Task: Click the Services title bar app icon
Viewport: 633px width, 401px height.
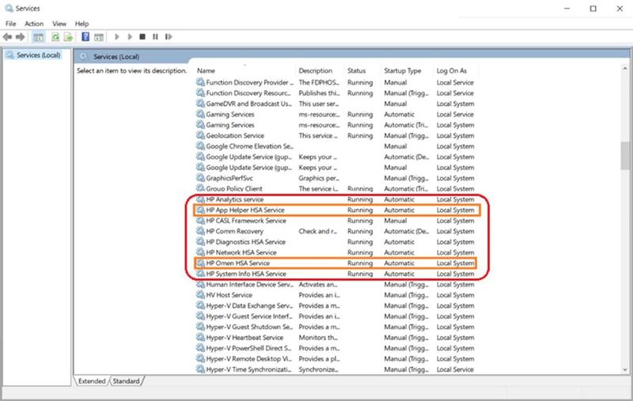Action: (x=9, y=8)
